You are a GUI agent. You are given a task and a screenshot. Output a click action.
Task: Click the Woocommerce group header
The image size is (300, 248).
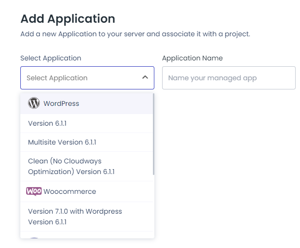(x=87, y=191)
